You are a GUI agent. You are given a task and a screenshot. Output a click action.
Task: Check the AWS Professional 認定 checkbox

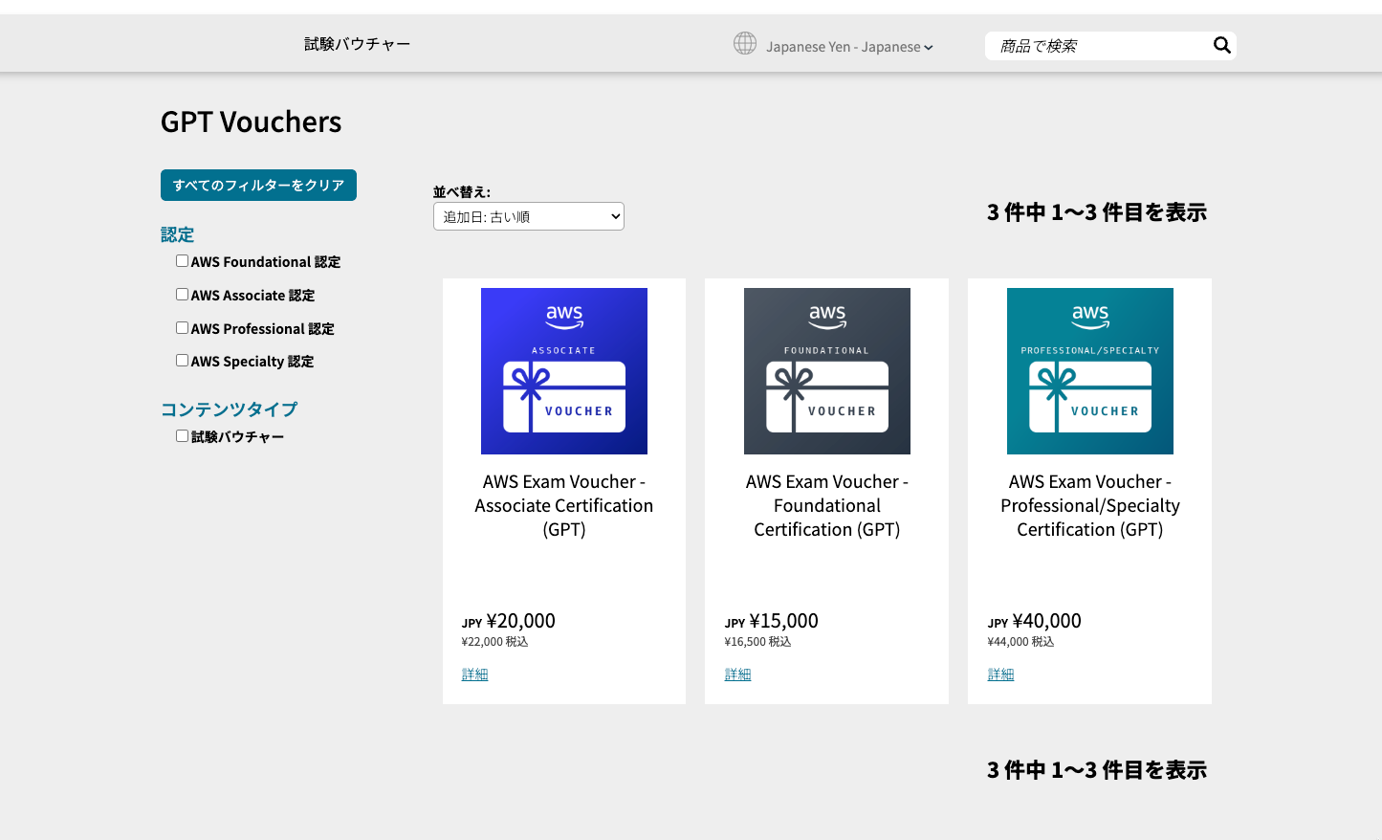[182, 328]
